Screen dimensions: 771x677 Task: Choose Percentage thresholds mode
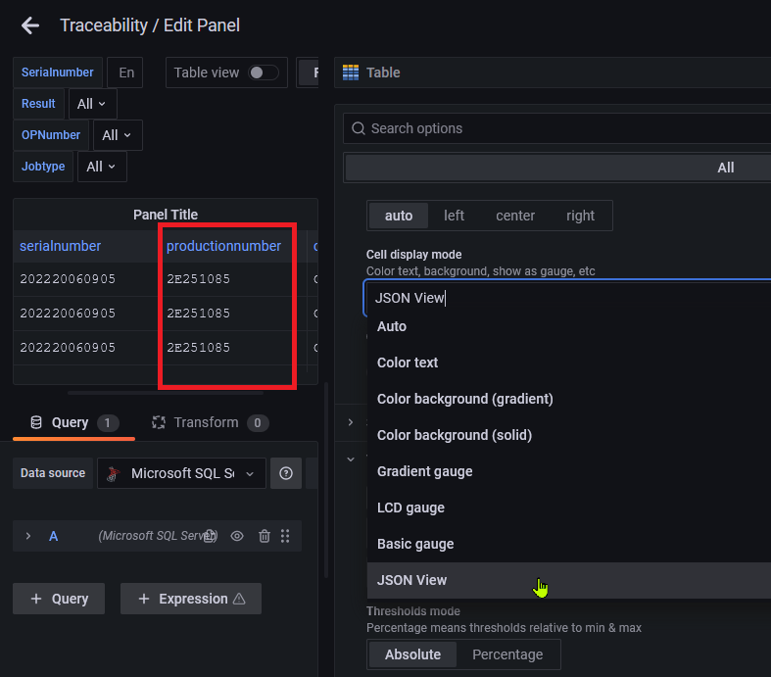coord(507,654)
